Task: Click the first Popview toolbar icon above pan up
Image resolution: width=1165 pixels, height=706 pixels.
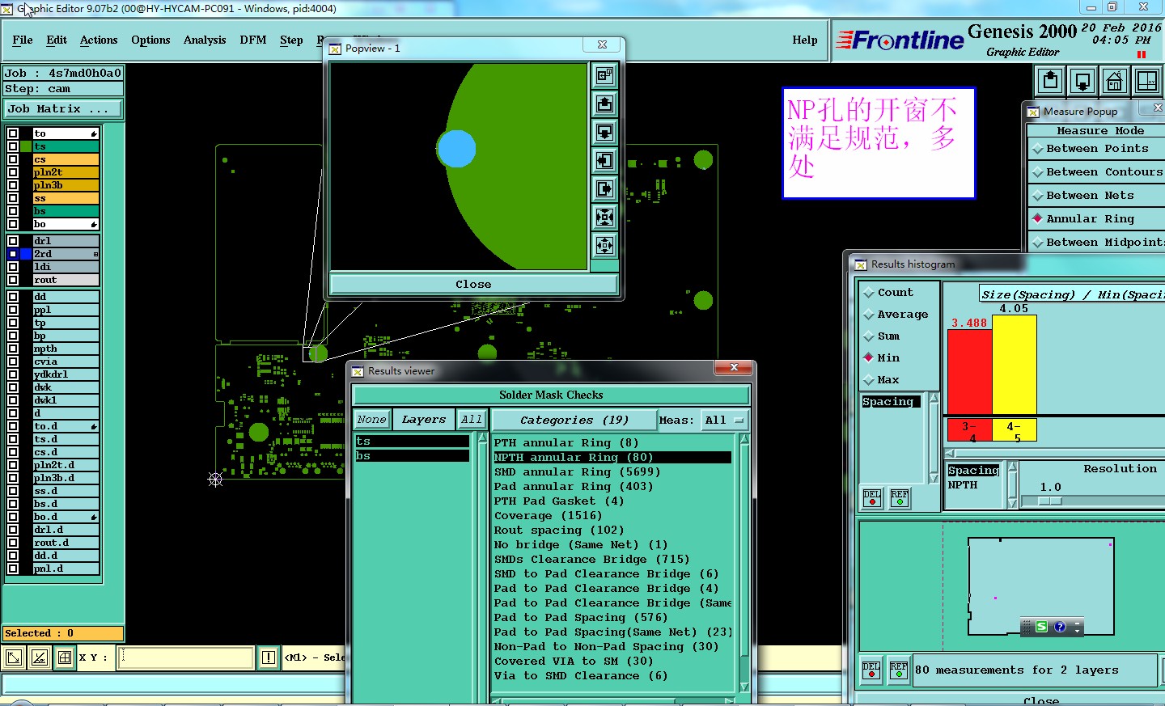Action: [604, 75]
